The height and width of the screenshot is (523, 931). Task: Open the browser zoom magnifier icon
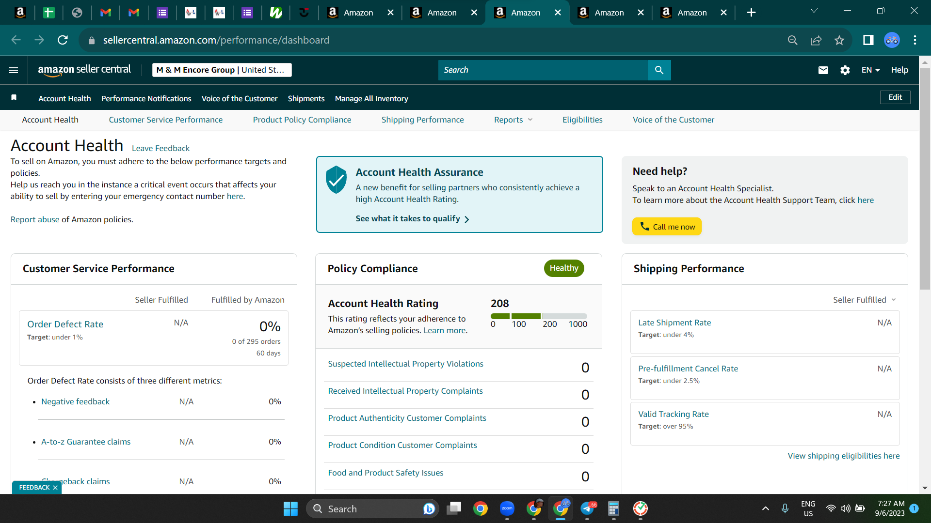tap(792, 40)
